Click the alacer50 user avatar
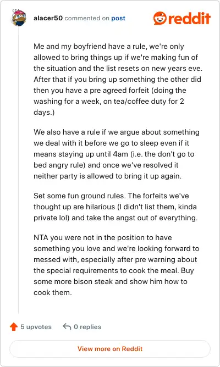 tap(19, 18)
